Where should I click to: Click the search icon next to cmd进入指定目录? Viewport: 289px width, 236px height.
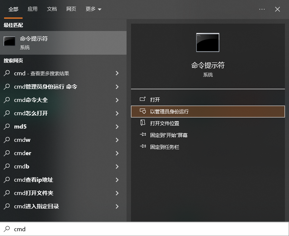click(7, 206)
